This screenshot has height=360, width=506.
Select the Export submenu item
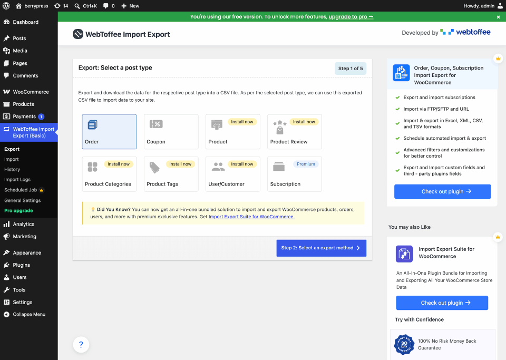(12, 149)
